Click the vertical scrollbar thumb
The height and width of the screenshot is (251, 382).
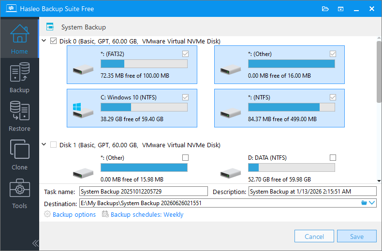(379, 72)
